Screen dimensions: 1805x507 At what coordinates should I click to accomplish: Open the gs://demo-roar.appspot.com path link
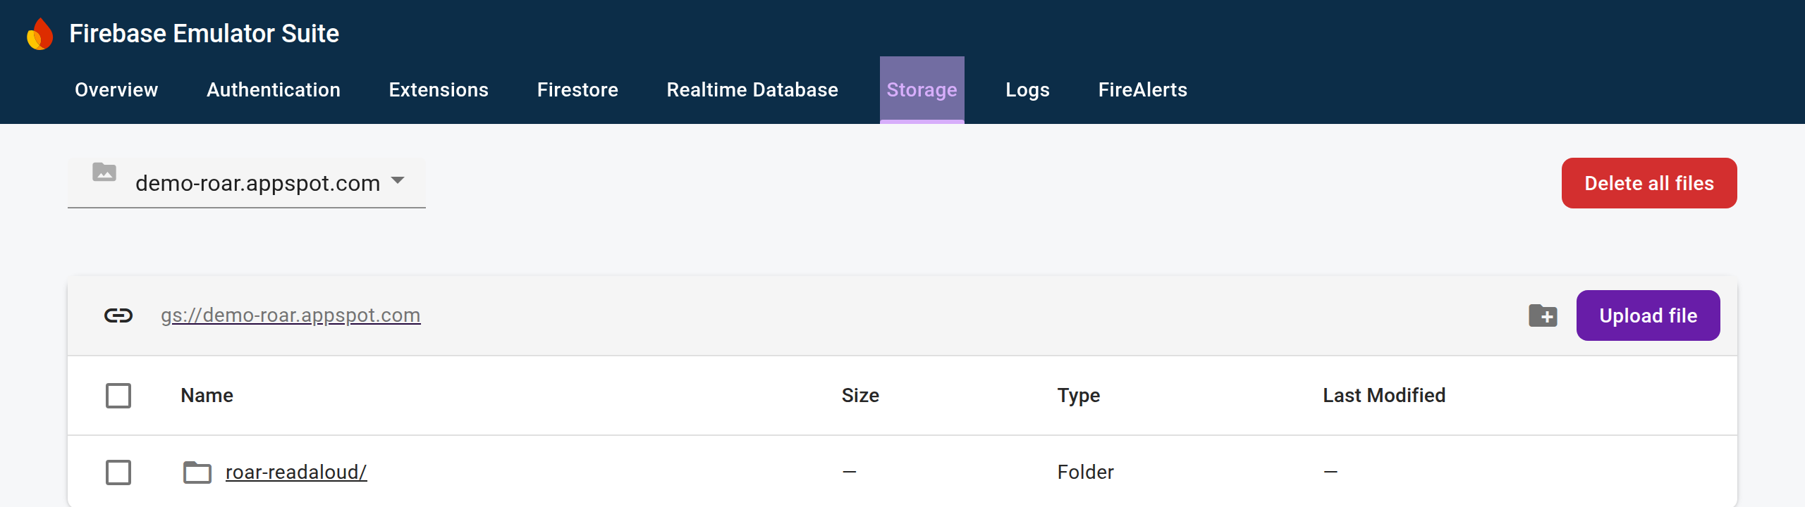pyautogui.click(x=290, y=315)
